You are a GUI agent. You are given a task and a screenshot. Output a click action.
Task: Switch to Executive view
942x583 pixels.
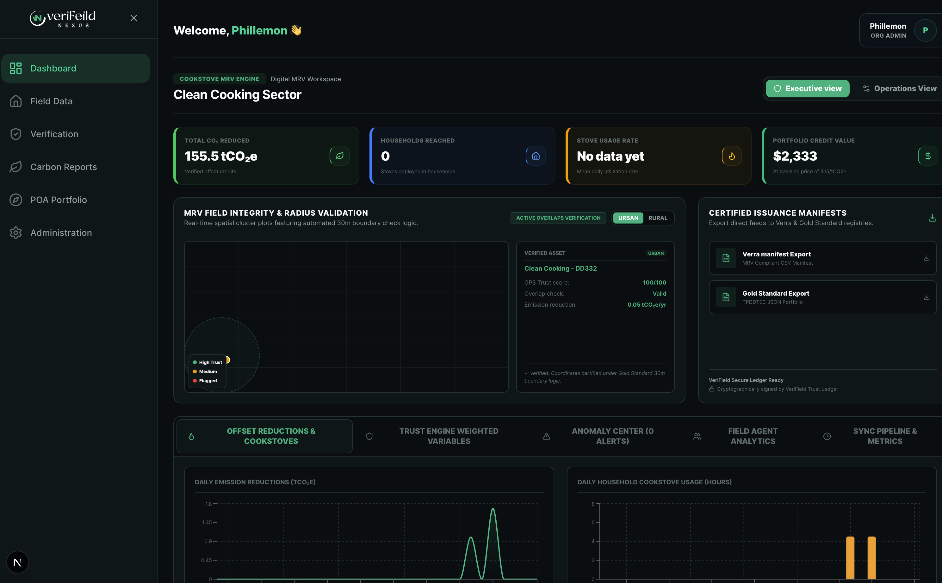coord(807,89)
